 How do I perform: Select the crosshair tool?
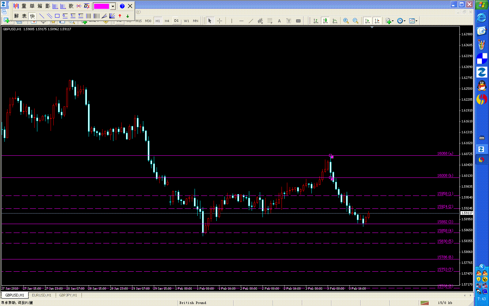coord(220,21)
